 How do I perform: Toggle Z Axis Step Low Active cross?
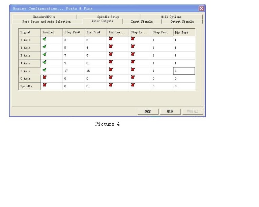[133, 54]
